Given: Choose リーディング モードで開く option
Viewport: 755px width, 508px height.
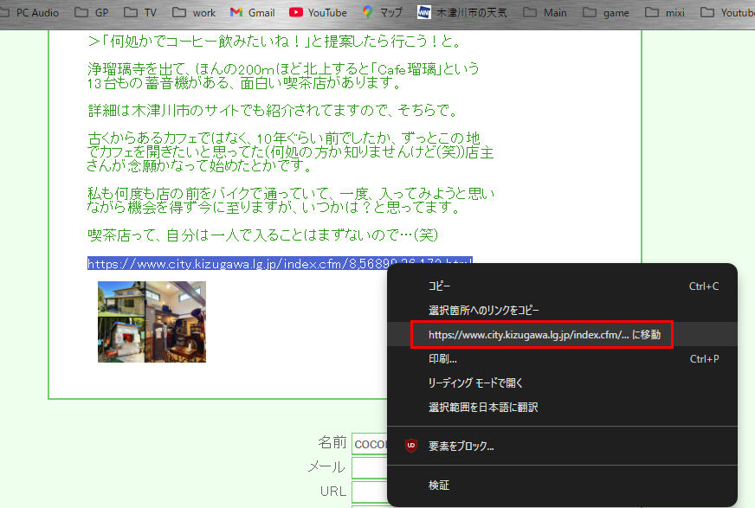Looking at the screenshot, I should coord(475,383).
